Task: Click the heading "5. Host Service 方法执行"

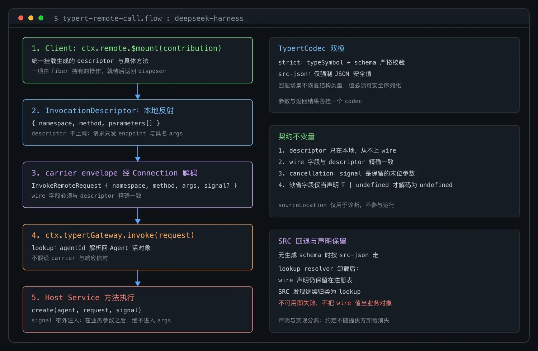Action: coord(83,298)
